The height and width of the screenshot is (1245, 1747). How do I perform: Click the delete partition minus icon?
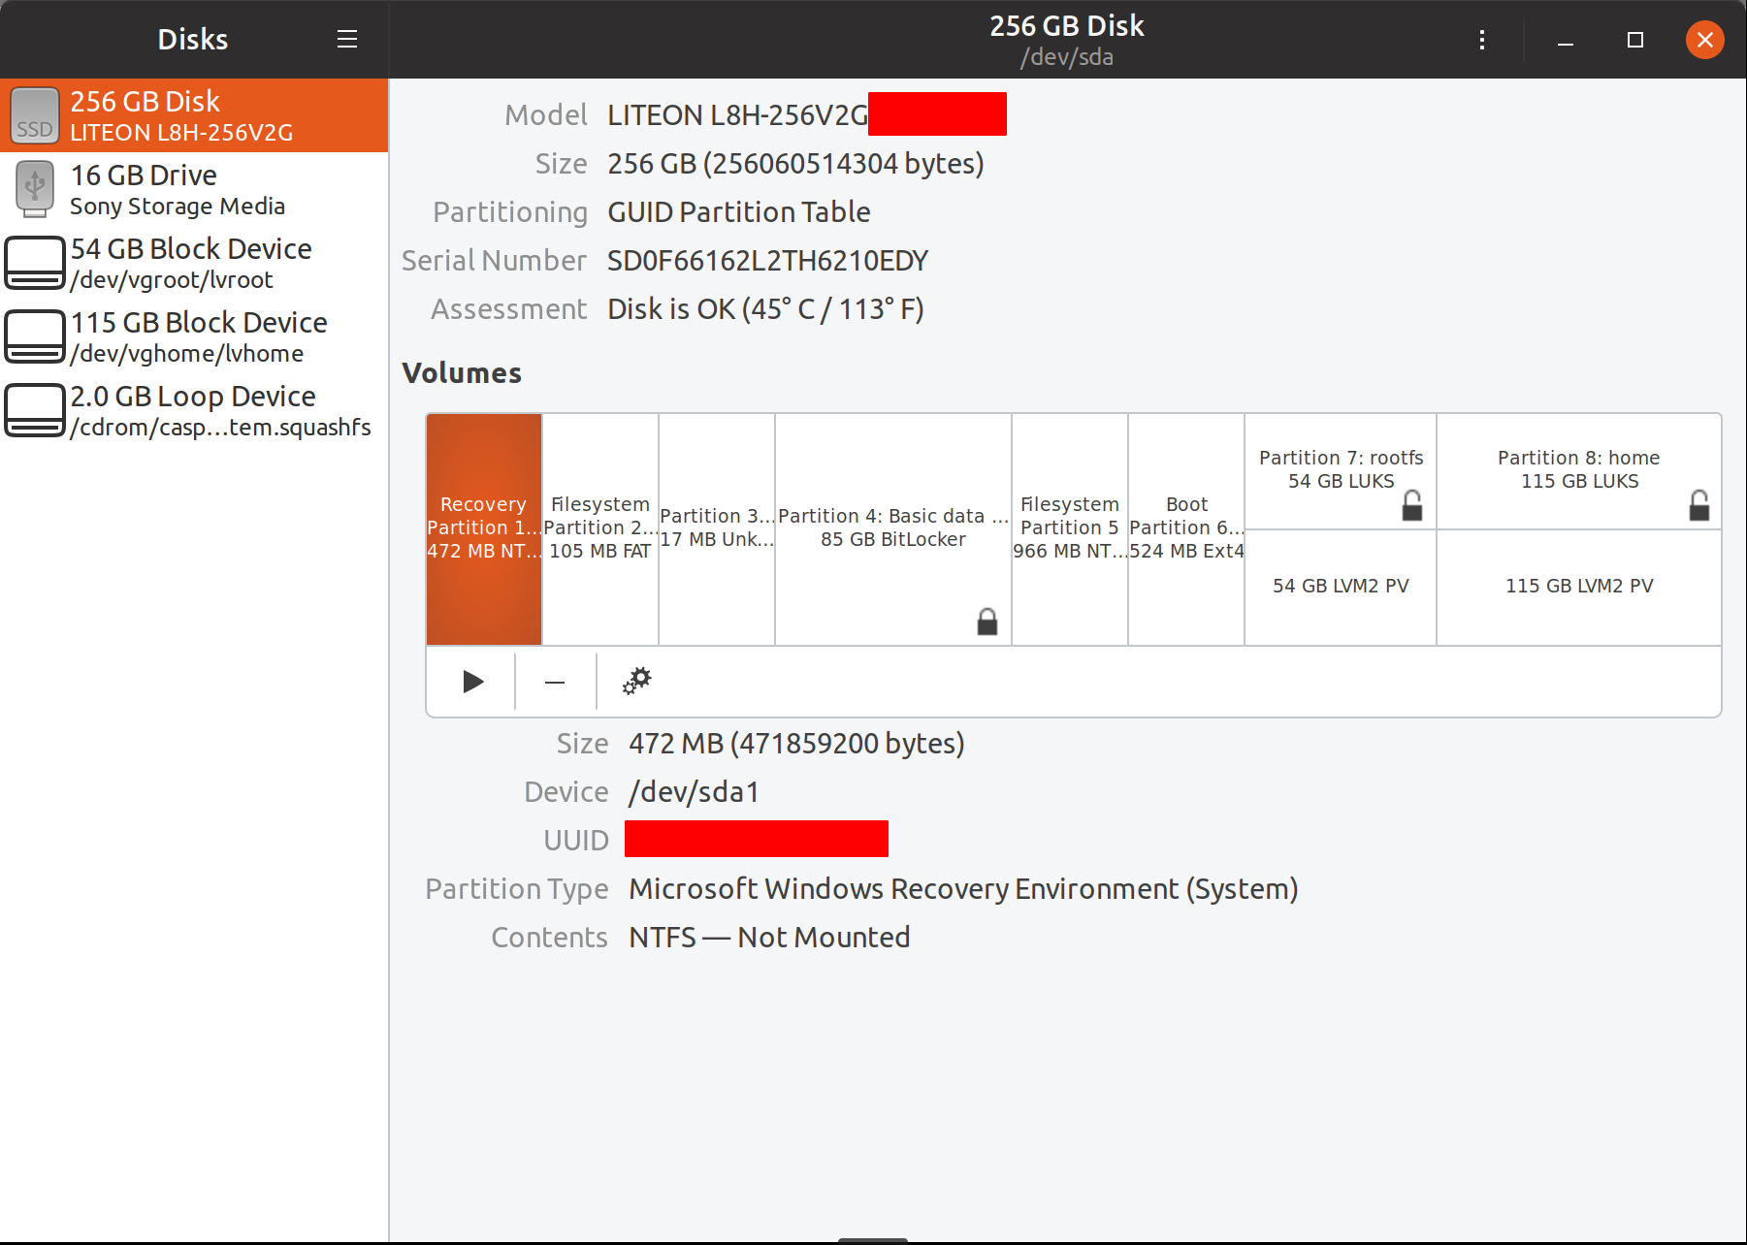click(554, 682)
